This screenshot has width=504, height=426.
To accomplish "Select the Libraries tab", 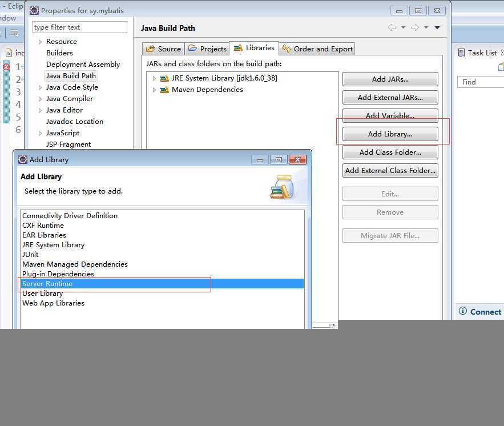I will pyautogui.click(x=254, y=48).
